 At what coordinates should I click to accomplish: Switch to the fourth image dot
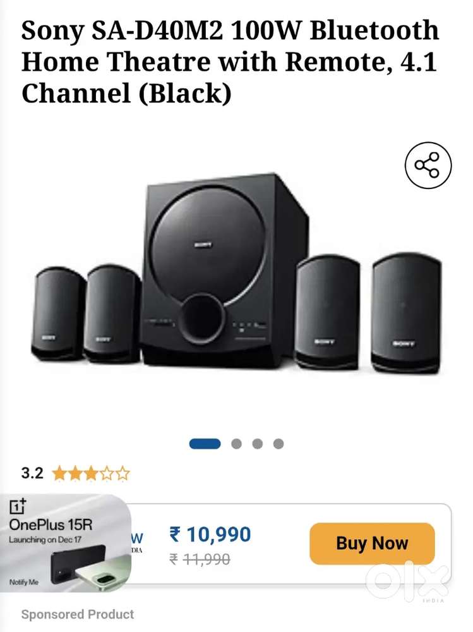(278, 444)
